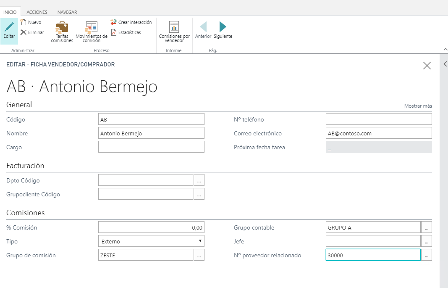Image resolution: width=448 pixels, height=288 pixels.
Task: Collapse the Facturación section header
Action: pyautogui.click(x=25, y=166)
